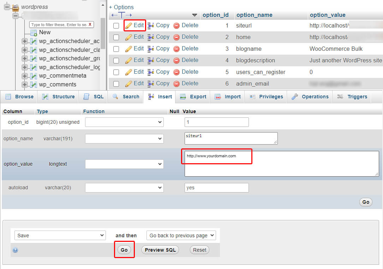This screenshot has width=383, height=269.
Task: Click the Structure tab icon
Action: pos(45,97)
